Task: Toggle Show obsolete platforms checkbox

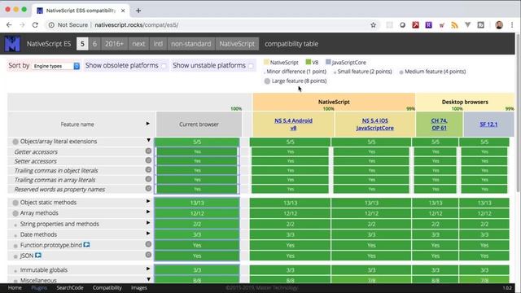Action: tap(164, 66)
